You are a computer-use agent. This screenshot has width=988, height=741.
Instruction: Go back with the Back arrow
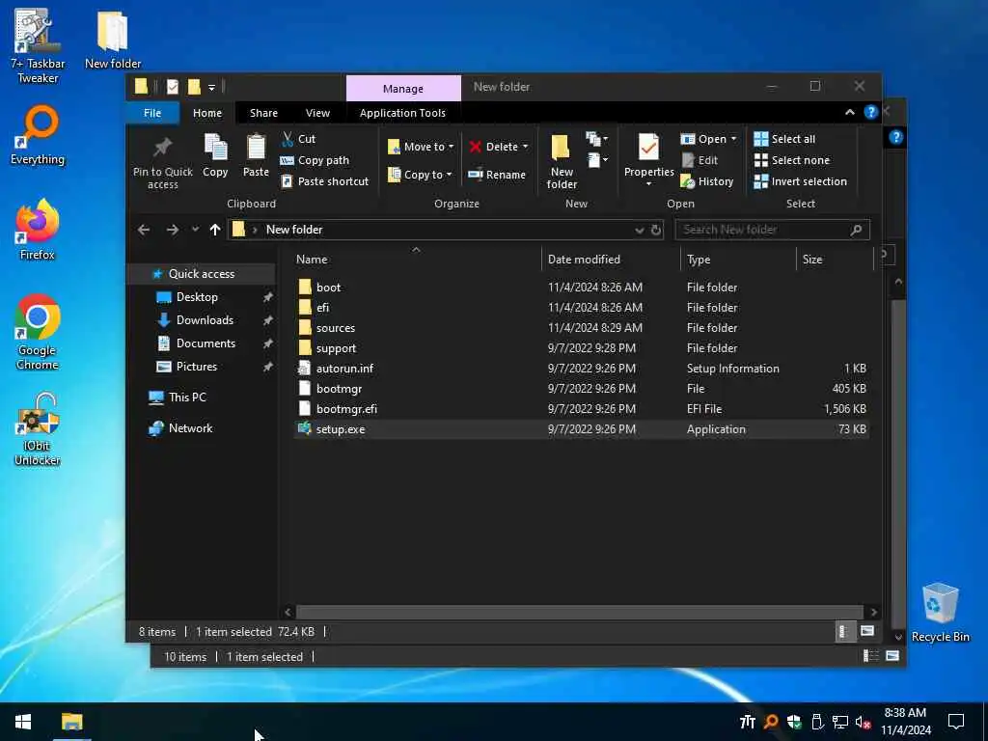tap(144, 230)
